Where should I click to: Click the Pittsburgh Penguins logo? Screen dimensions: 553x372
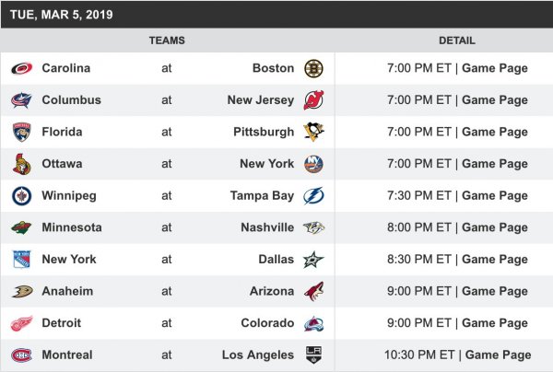312,132
